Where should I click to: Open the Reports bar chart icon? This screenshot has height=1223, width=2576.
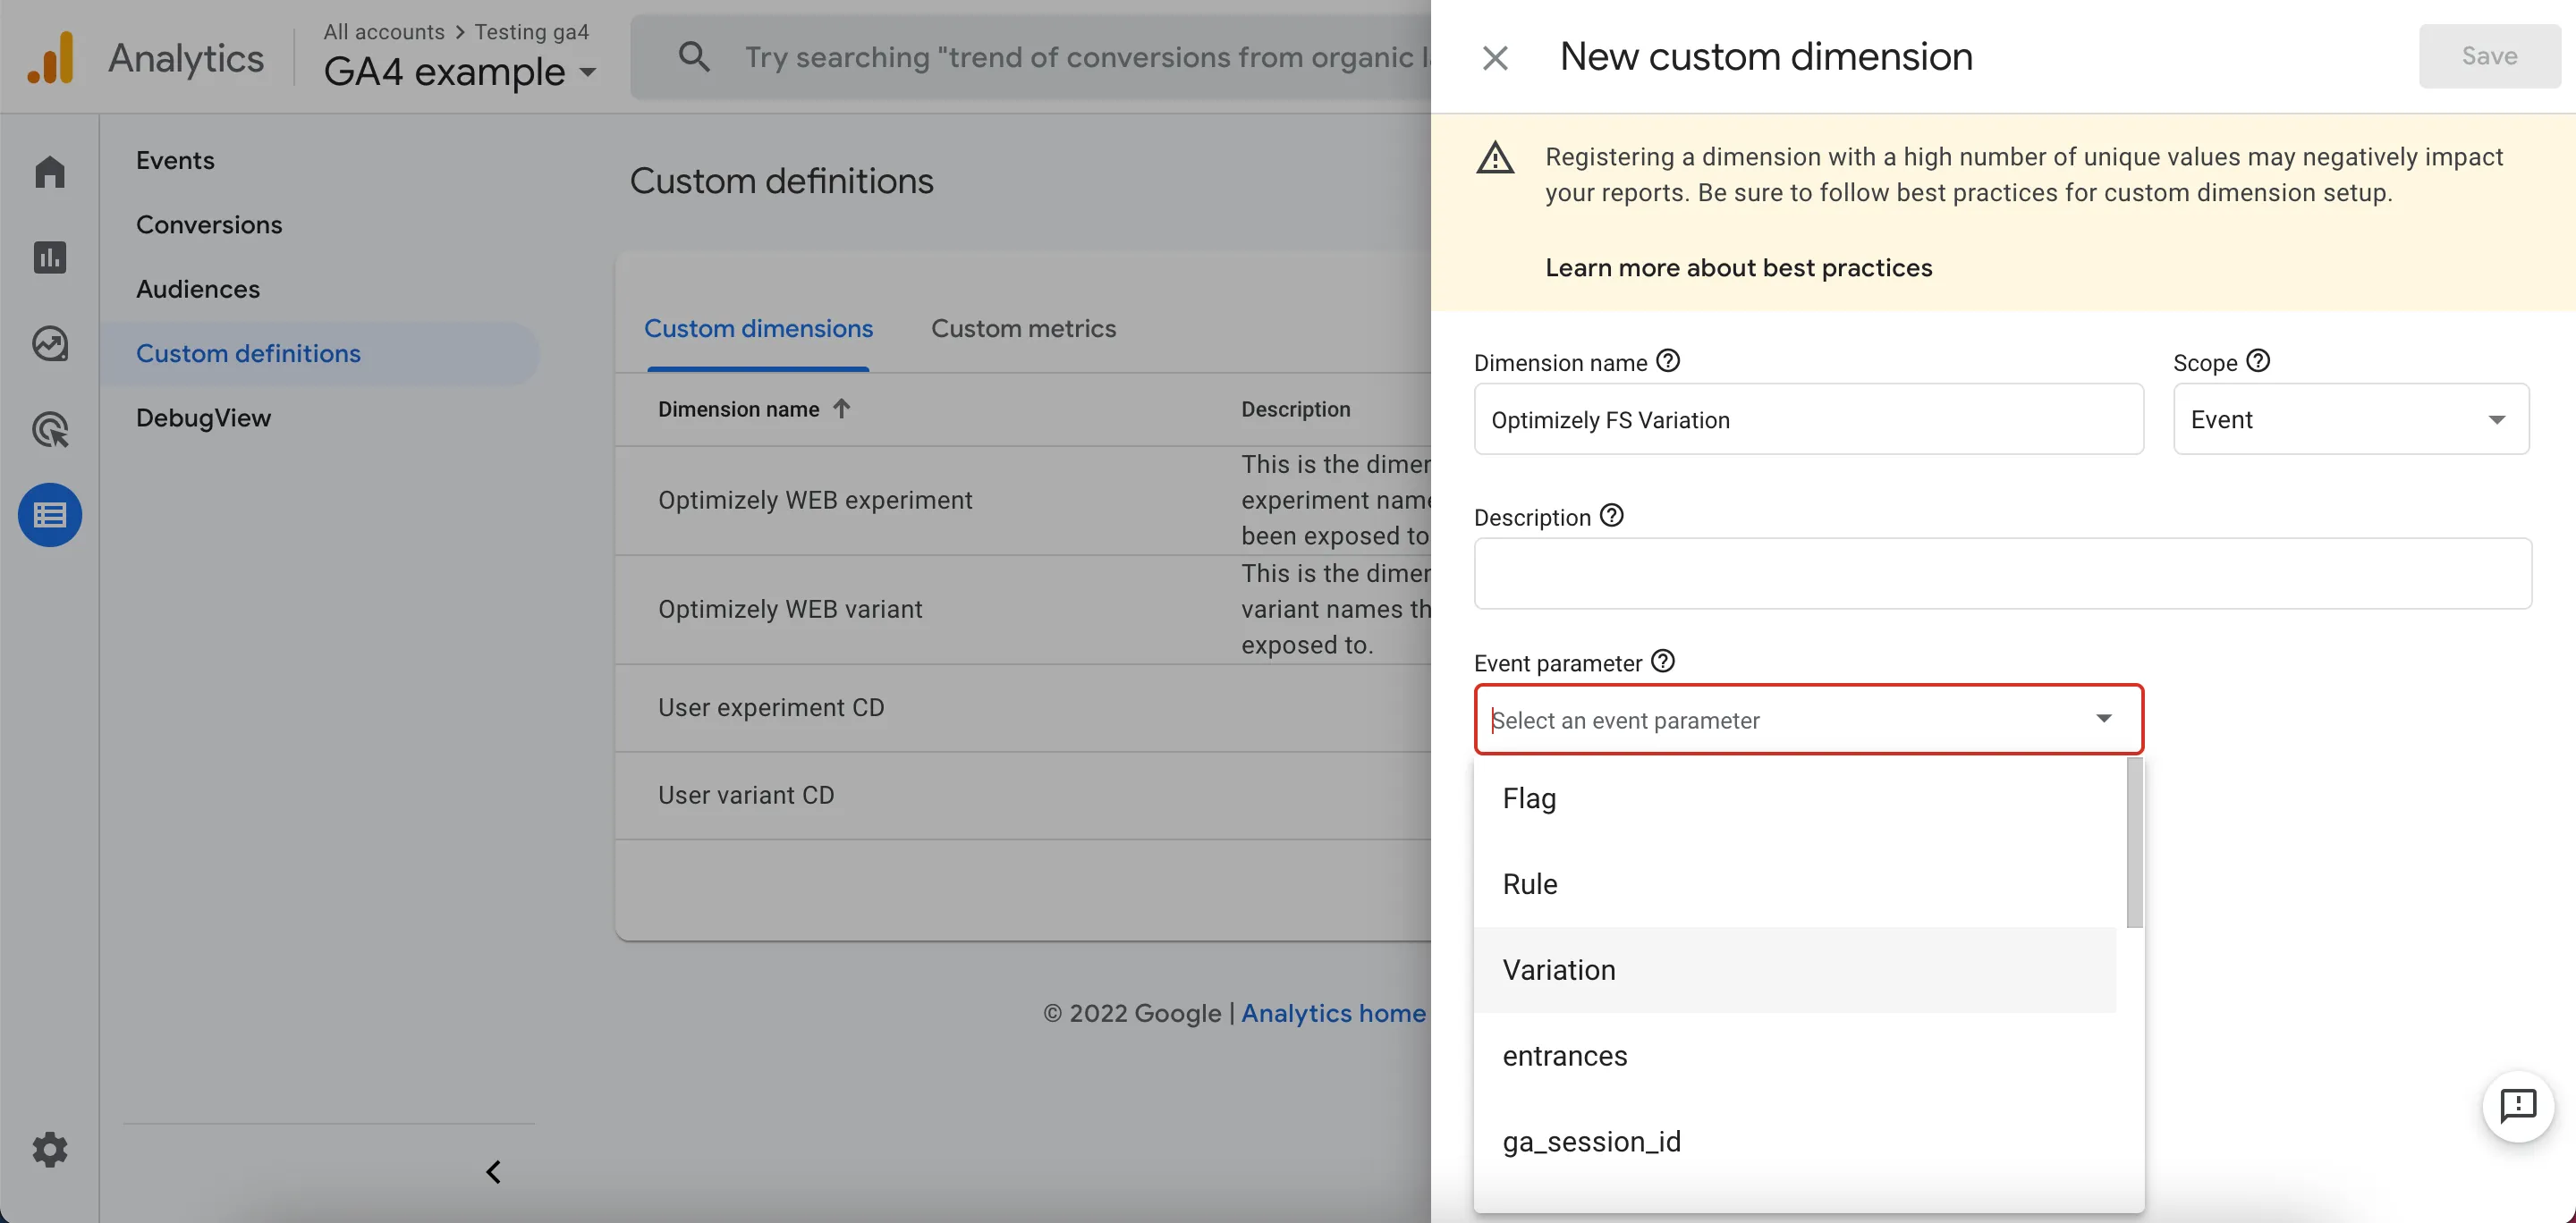50,257
